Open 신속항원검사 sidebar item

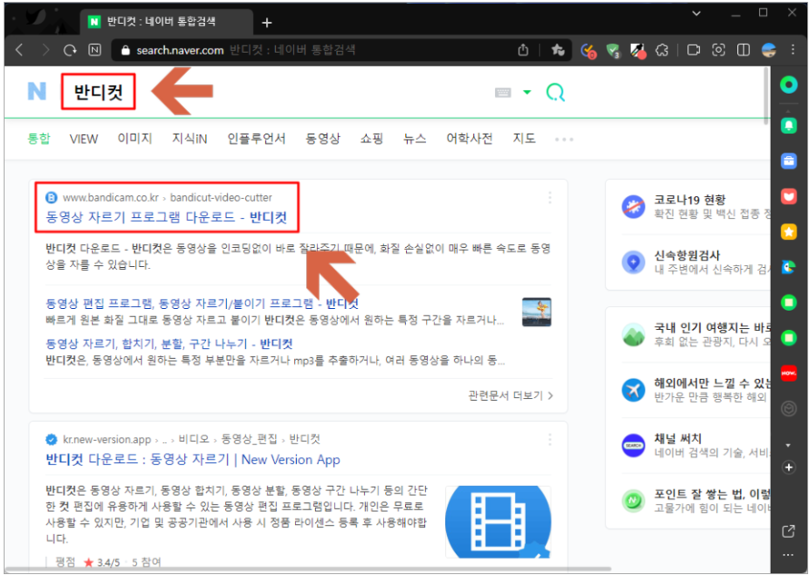click(696, 263)
